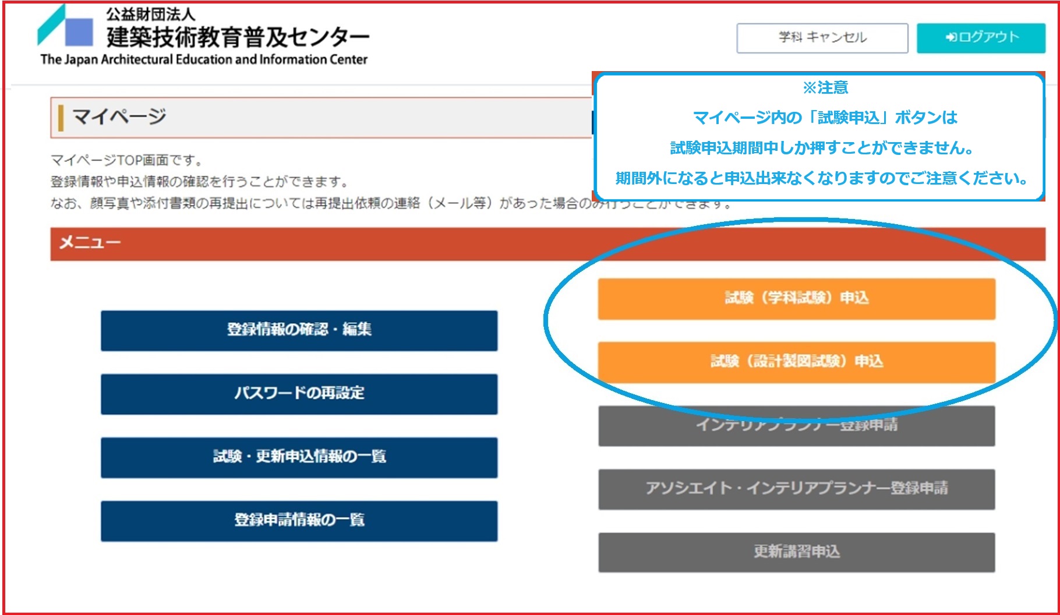Click the 顔写真や添付書類の再提出 note line
Image resolution: width=1060 pixels, height=615 pixels.
pos(320,203)
